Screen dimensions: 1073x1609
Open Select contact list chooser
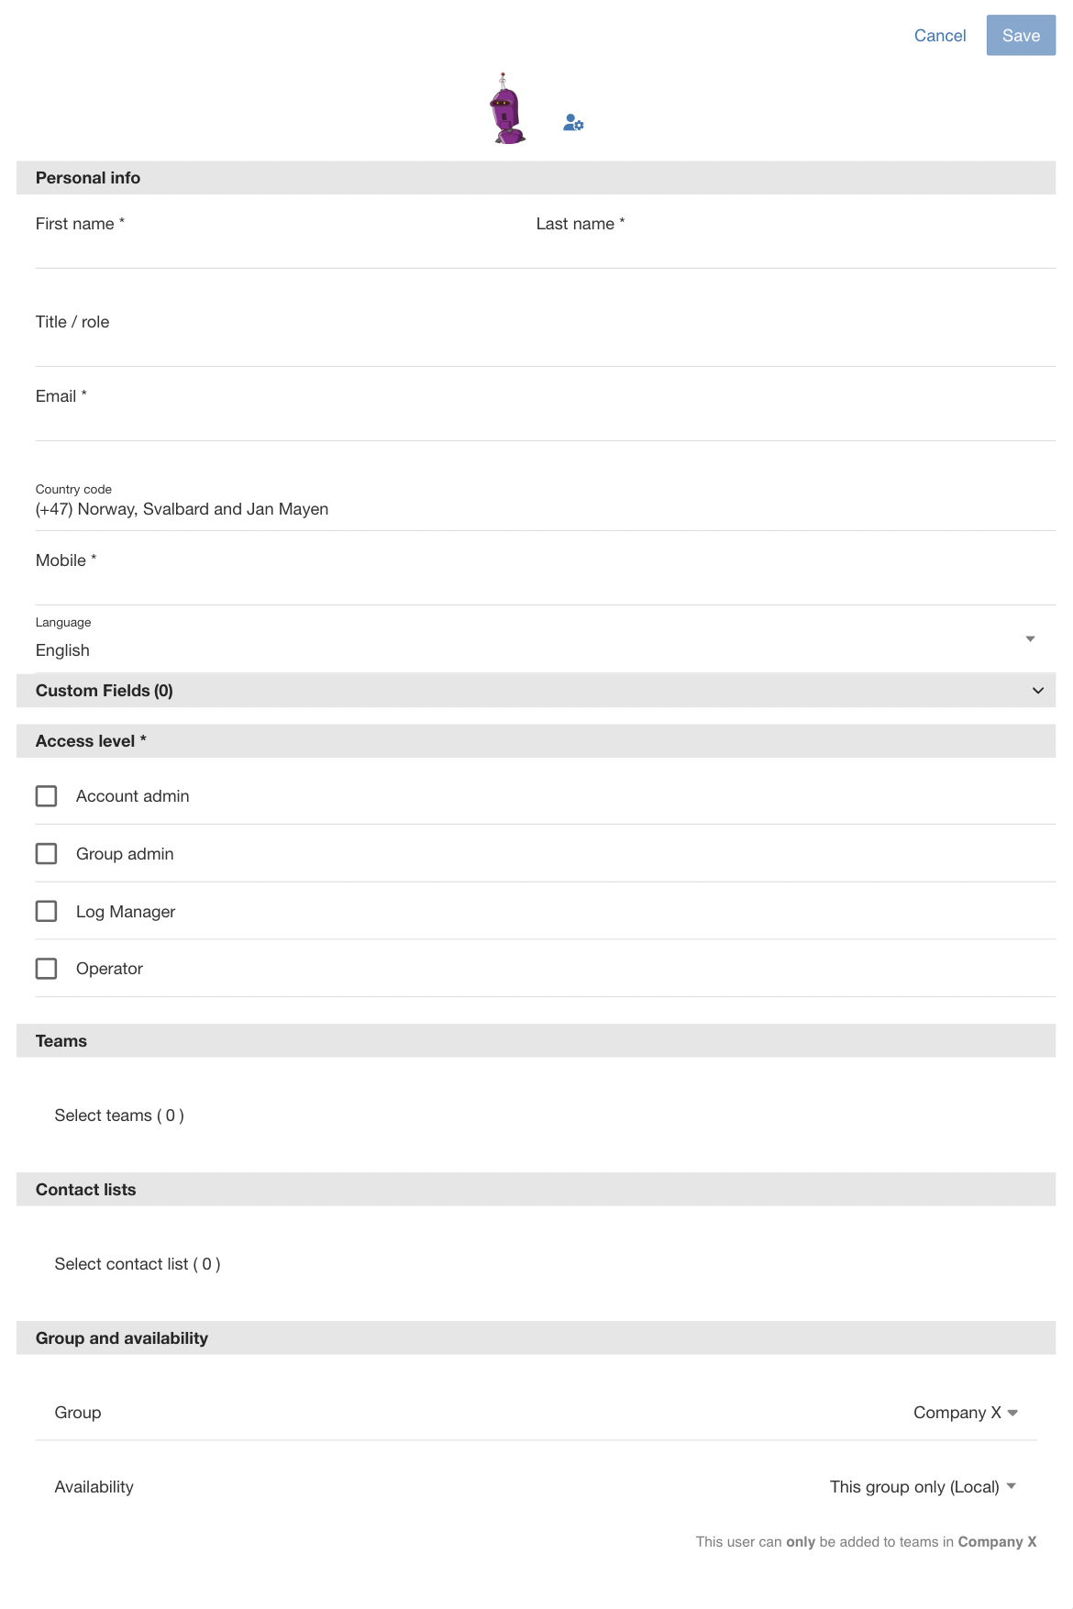click(x=138, y=1264)
